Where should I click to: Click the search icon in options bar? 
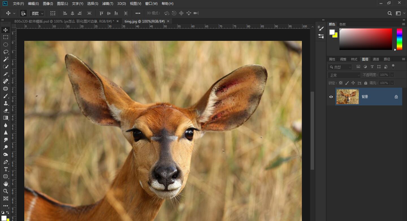389,13
